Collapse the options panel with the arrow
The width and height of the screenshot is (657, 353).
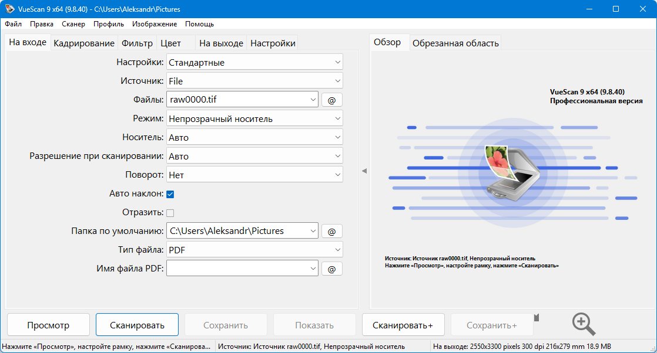[x=364, y=171]
